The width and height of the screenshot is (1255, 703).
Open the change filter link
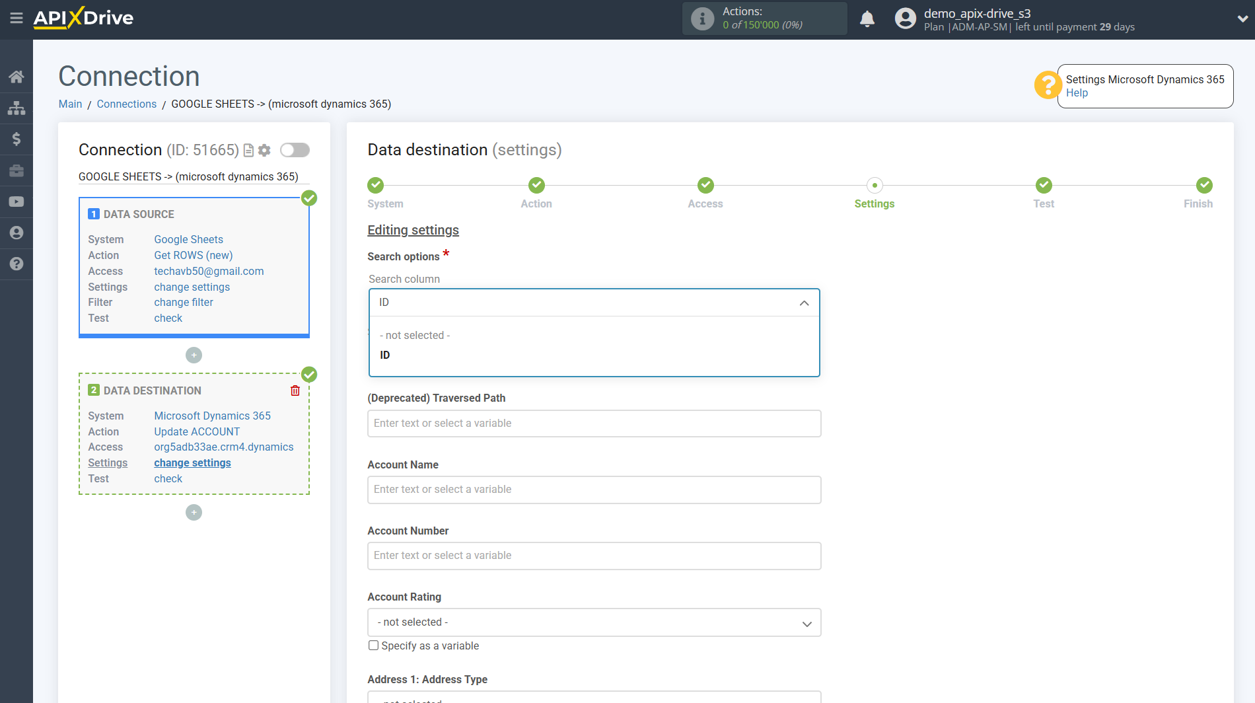[x=184, y=303]
